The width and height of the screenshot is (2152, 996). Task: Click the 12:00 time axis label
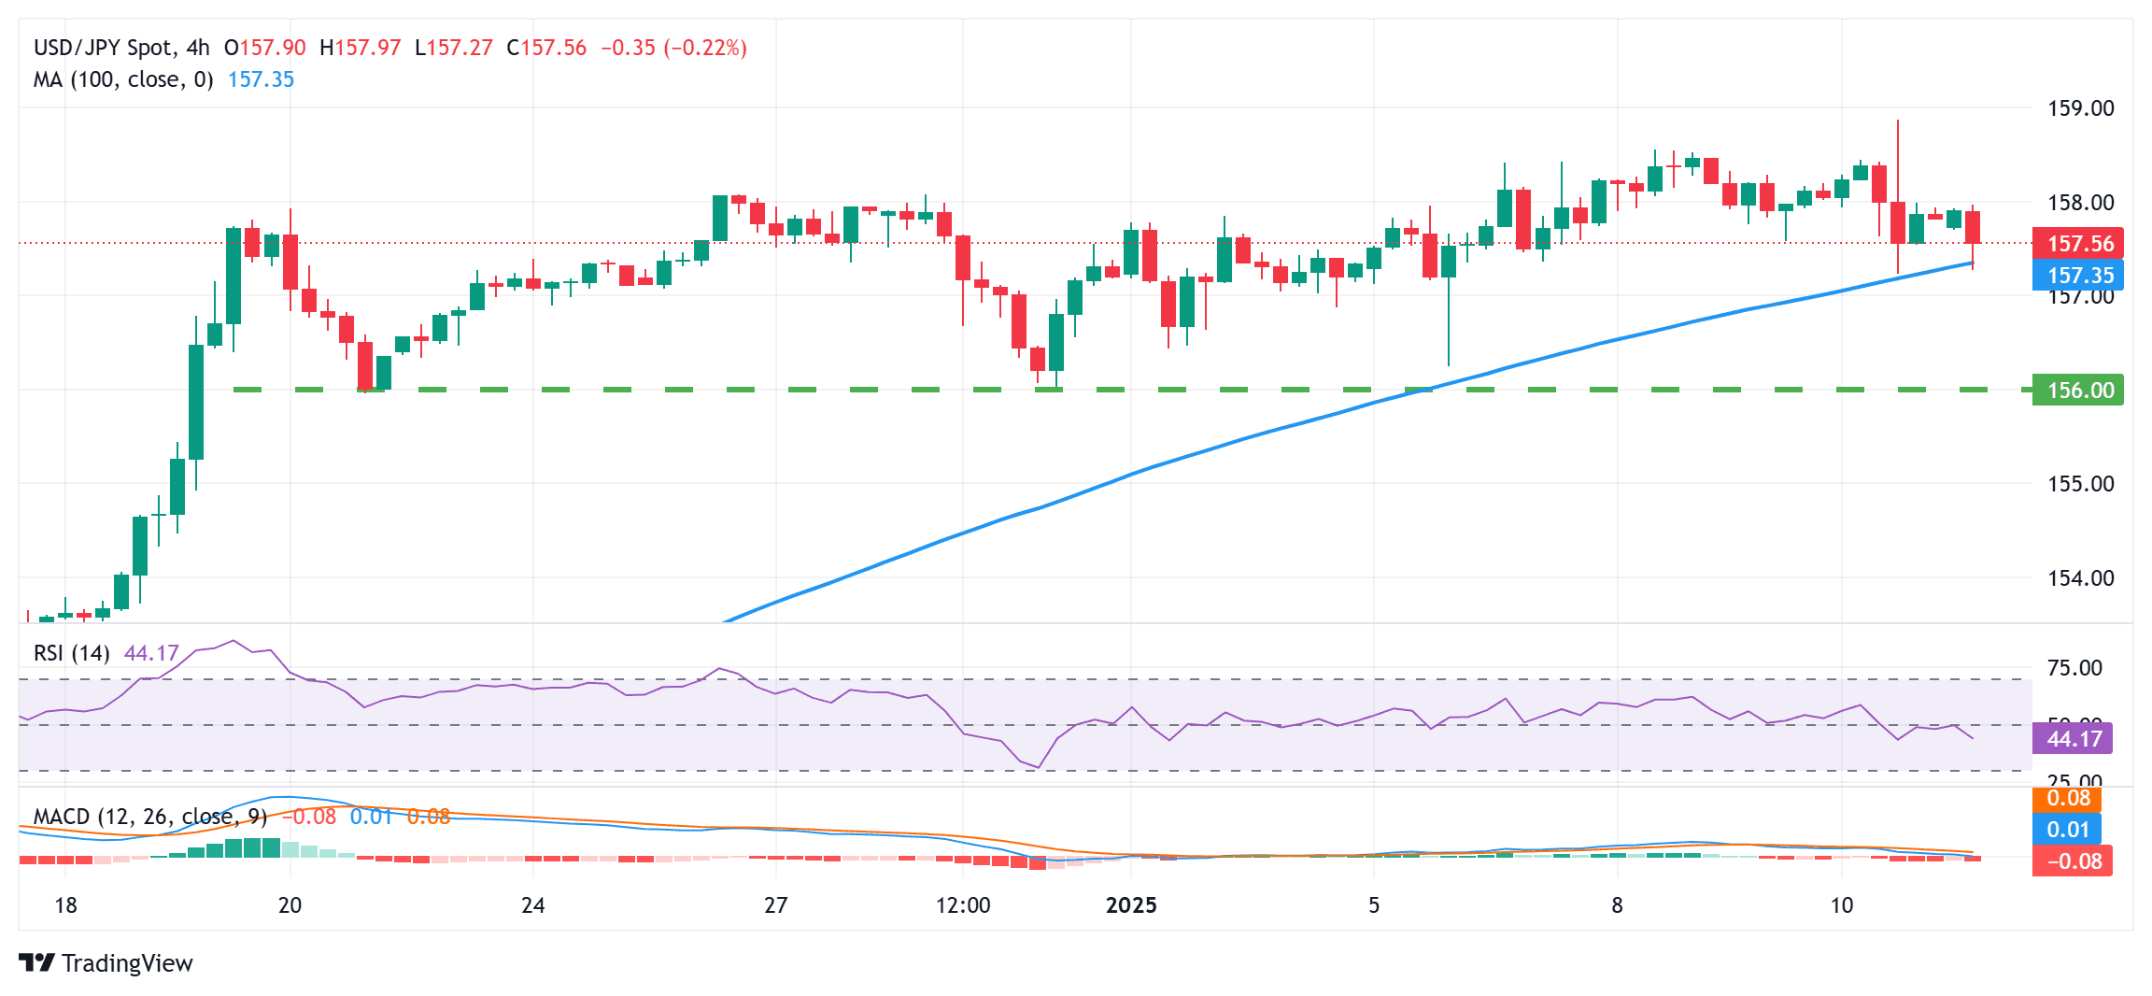[963, 905]
